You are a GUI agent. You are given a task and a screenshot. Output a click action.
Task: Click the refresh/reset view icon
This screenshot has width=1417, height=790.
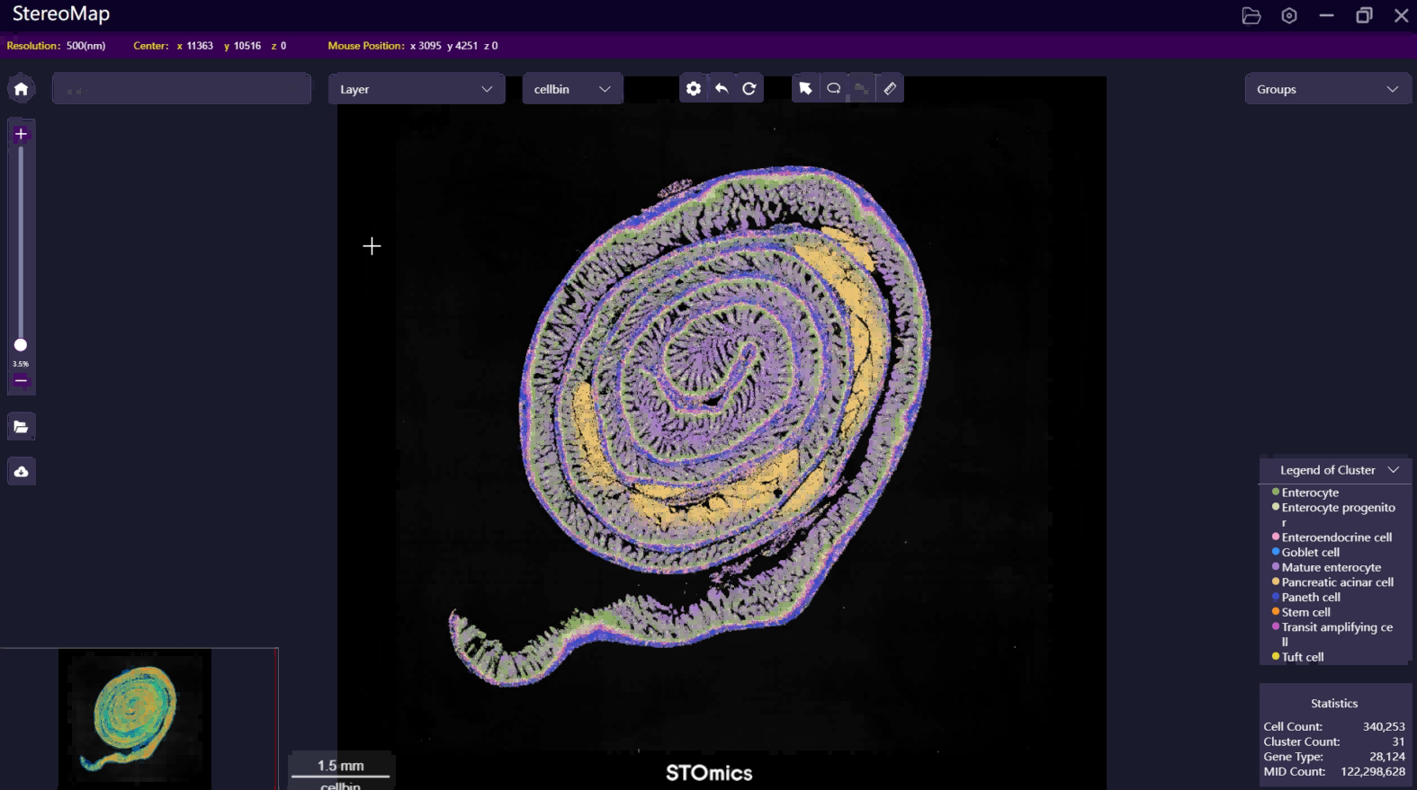749,88
